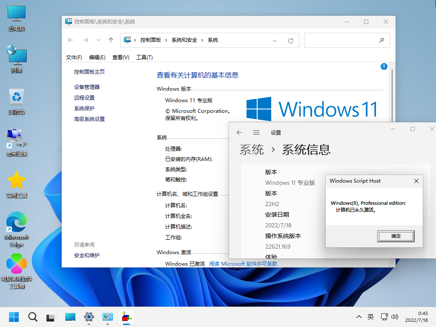
Task: Open recent locations dropdown arrow
Action: point(98,40)
